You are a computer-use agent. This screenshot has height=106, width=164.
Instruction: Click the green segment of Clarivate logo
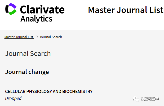coord(13,13)
